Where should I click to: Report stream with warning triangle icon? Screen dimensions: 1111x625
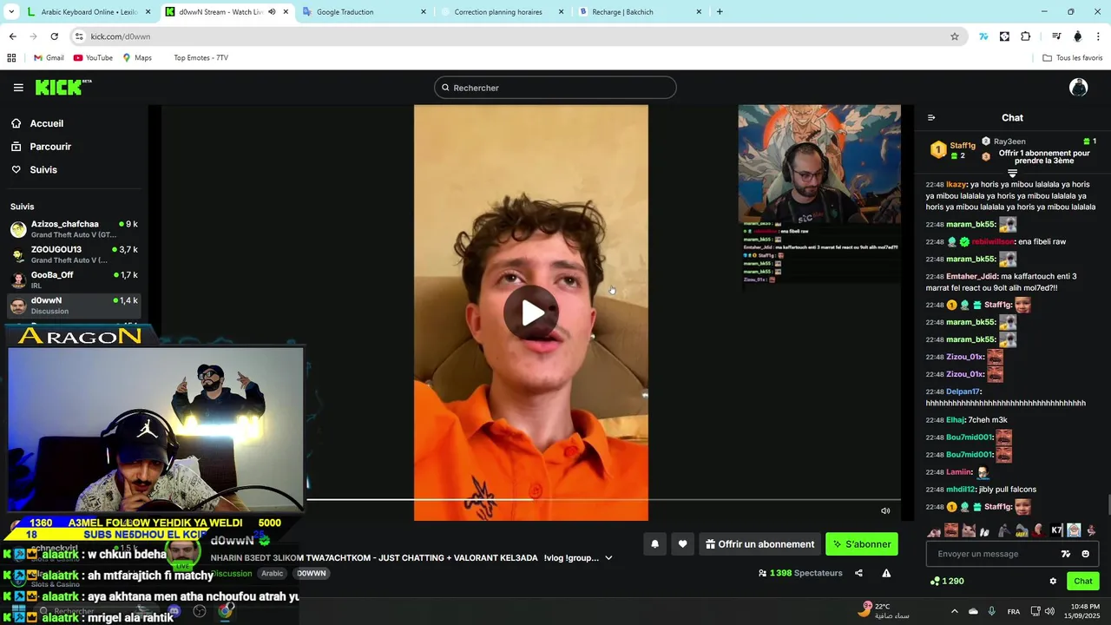point(886,573)
